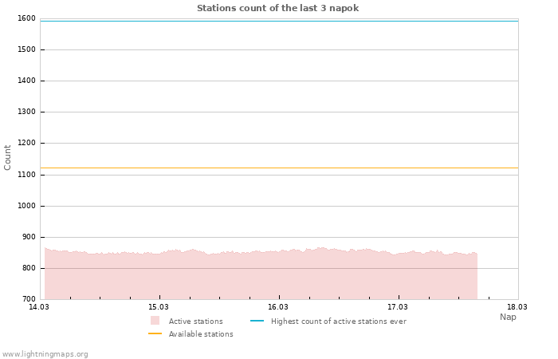Viewport: 558px width, 359px height.
Task: Click the 1600 y-axis tick label
Action: pos(26,18)
